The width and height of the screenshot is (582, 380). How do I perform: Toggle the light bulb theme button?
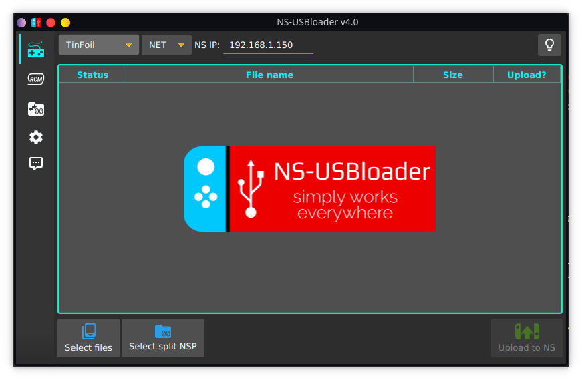pos(549,45)
